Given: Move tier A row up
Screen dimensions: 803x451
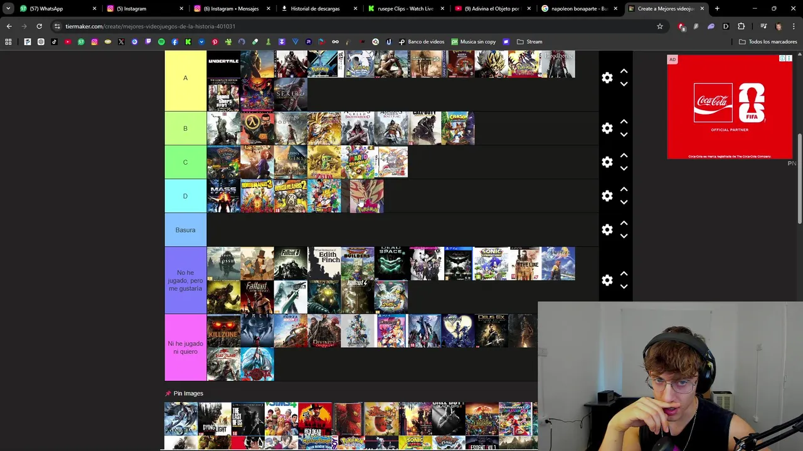Looking at the screenshot, I should (x=624, y=71).
